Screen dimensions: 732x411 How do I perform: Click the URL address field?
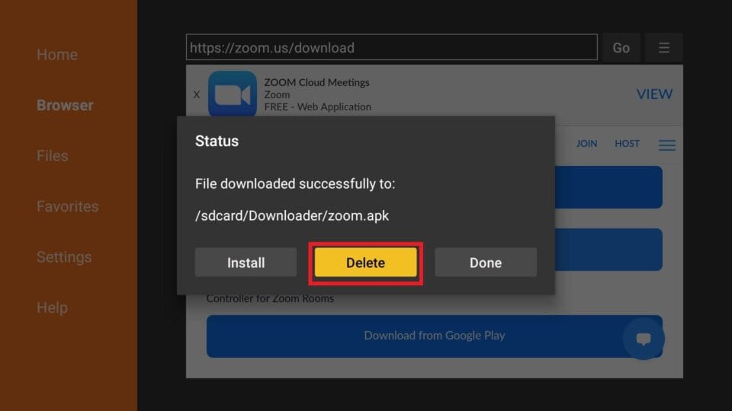(x=392, y=47)
